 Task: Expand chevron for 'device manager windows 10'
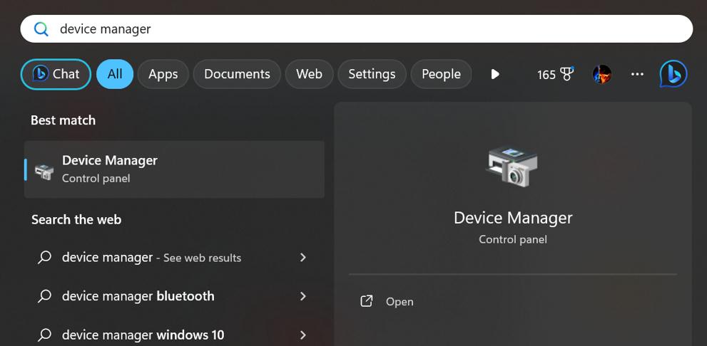pyautogui.click(x=303, y=335)
